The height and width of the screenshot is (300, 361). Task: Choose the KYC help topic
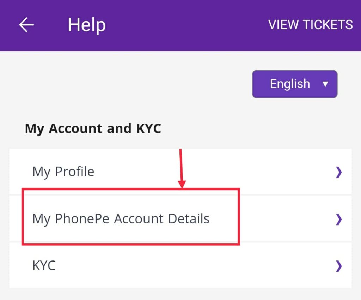44,265
